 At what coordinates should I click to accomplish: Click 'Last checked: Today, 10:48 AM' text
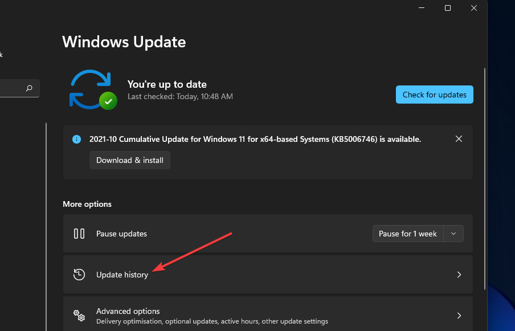click(x=181, y=96)
